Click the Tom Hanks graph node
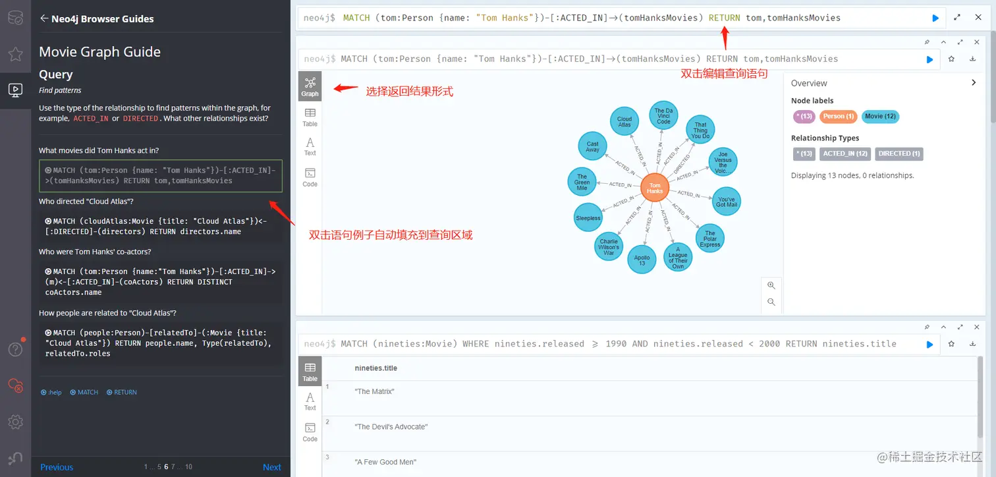Screen dimensions: 996x477 tap(655, 188)
